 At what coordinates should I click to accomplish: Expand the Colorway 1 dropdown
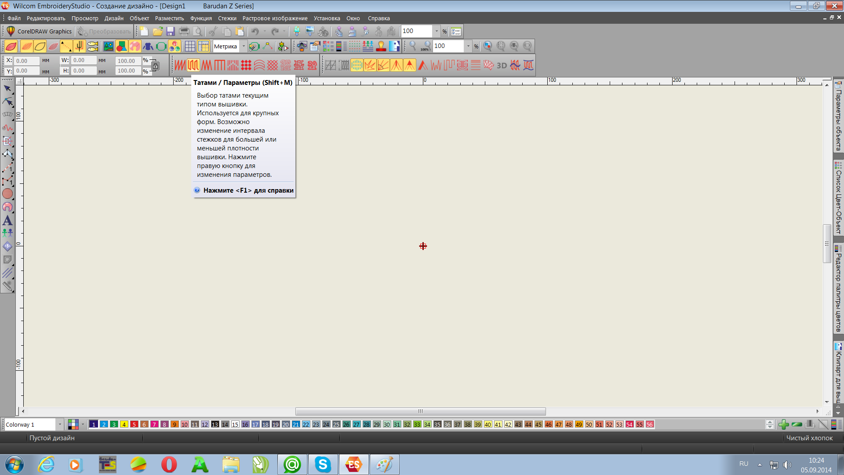[x=60, y=424]
